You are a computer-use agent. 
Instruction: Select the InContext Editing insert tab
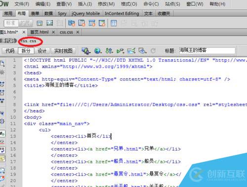tap(122, 13)
